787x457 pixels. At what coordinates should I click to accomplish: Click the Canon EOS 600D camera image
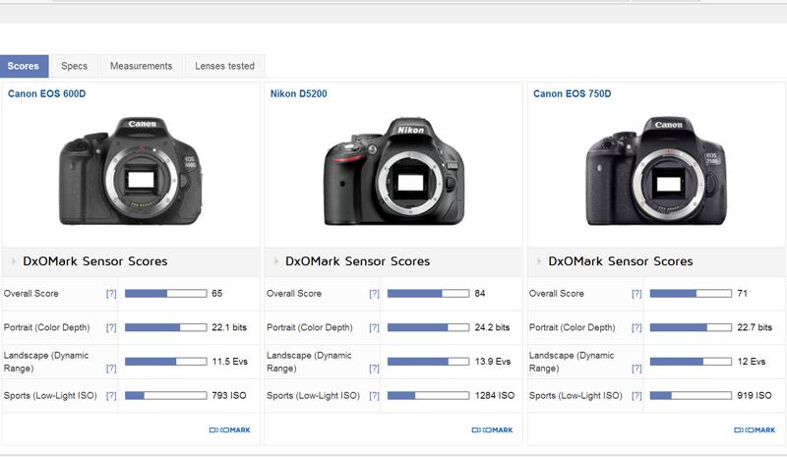pos(131,171)
